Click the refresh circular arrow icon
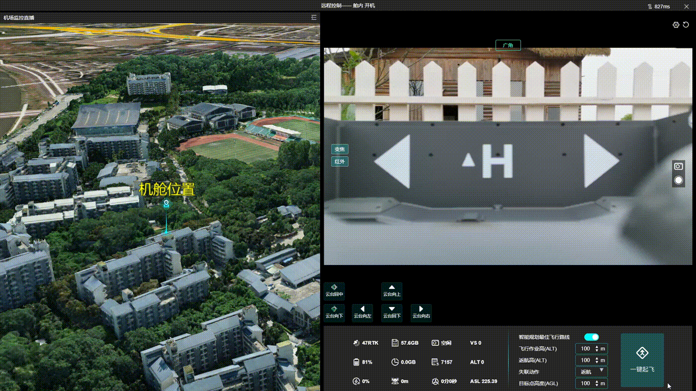696x391 pixels. point(686,25)
